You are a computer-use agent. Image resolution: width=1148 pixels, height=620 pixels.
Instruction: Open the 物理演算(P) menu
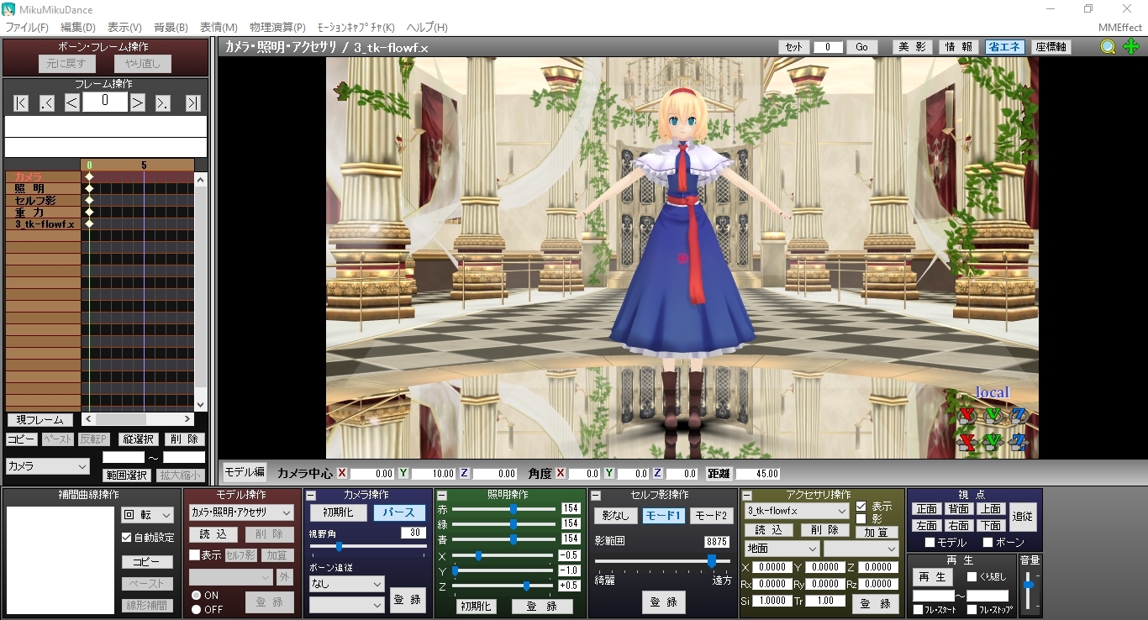(x=277, y=28)
